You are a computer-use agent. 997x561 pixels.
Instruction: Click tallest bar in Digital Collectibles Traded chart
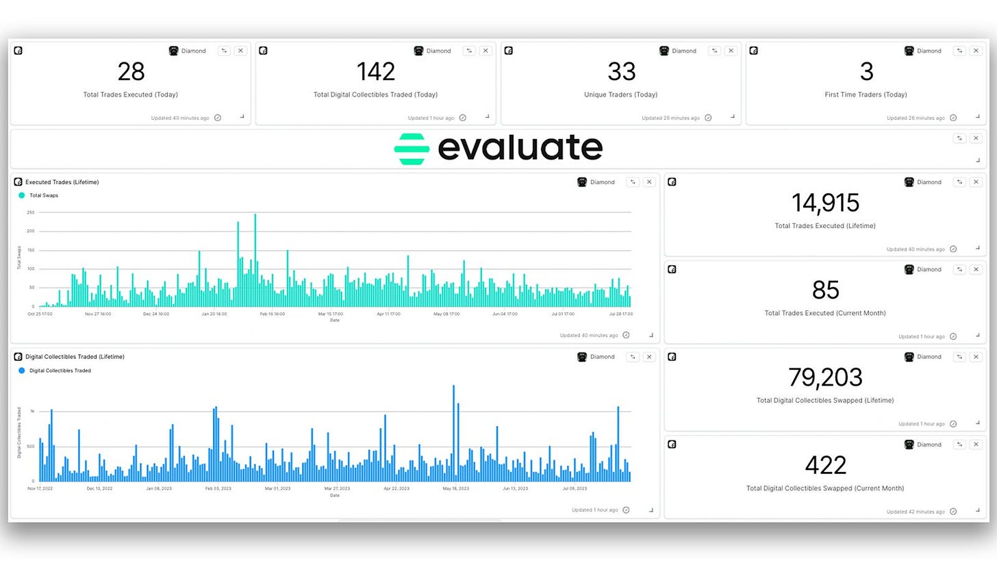[x=453, y=433]
